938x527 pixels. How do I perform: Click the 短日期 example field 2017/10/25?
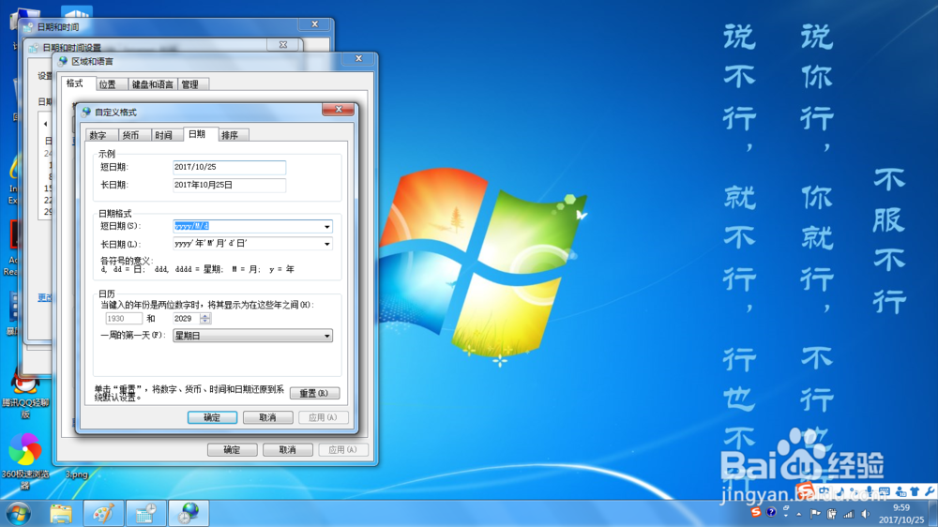(229, 168)
